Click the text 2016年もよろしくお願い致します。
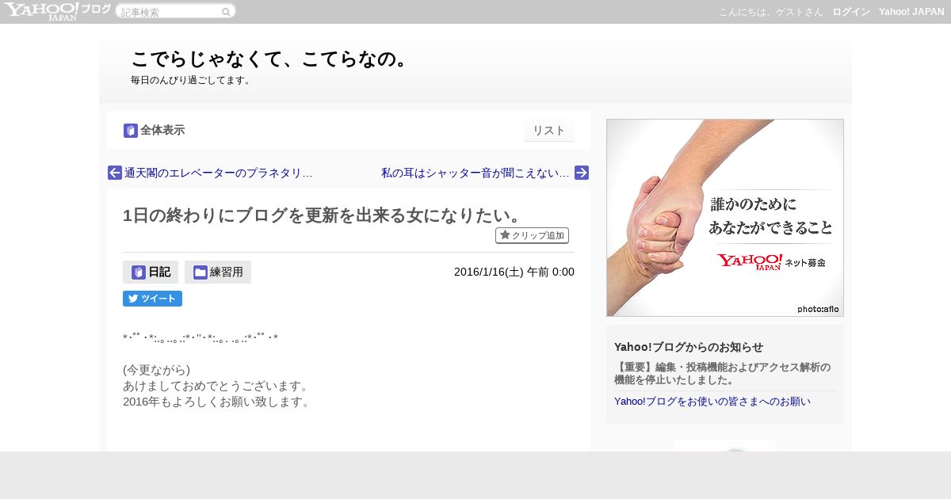The height and width of the screenshot is (499, 951). point(216,402)
